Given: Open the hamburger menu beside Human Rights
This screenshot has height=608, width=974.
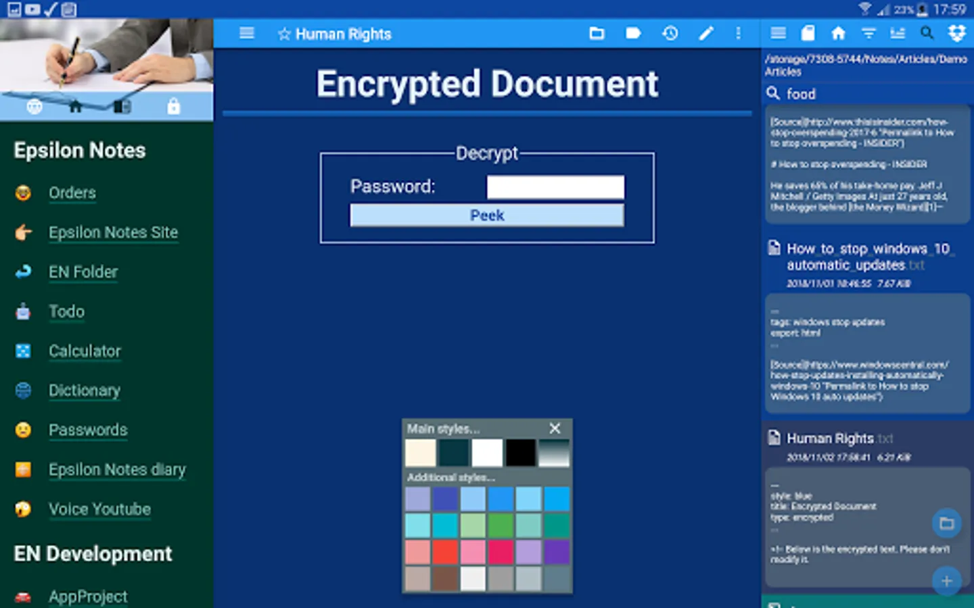Looking at the screenshot, I should click(247, 33).
